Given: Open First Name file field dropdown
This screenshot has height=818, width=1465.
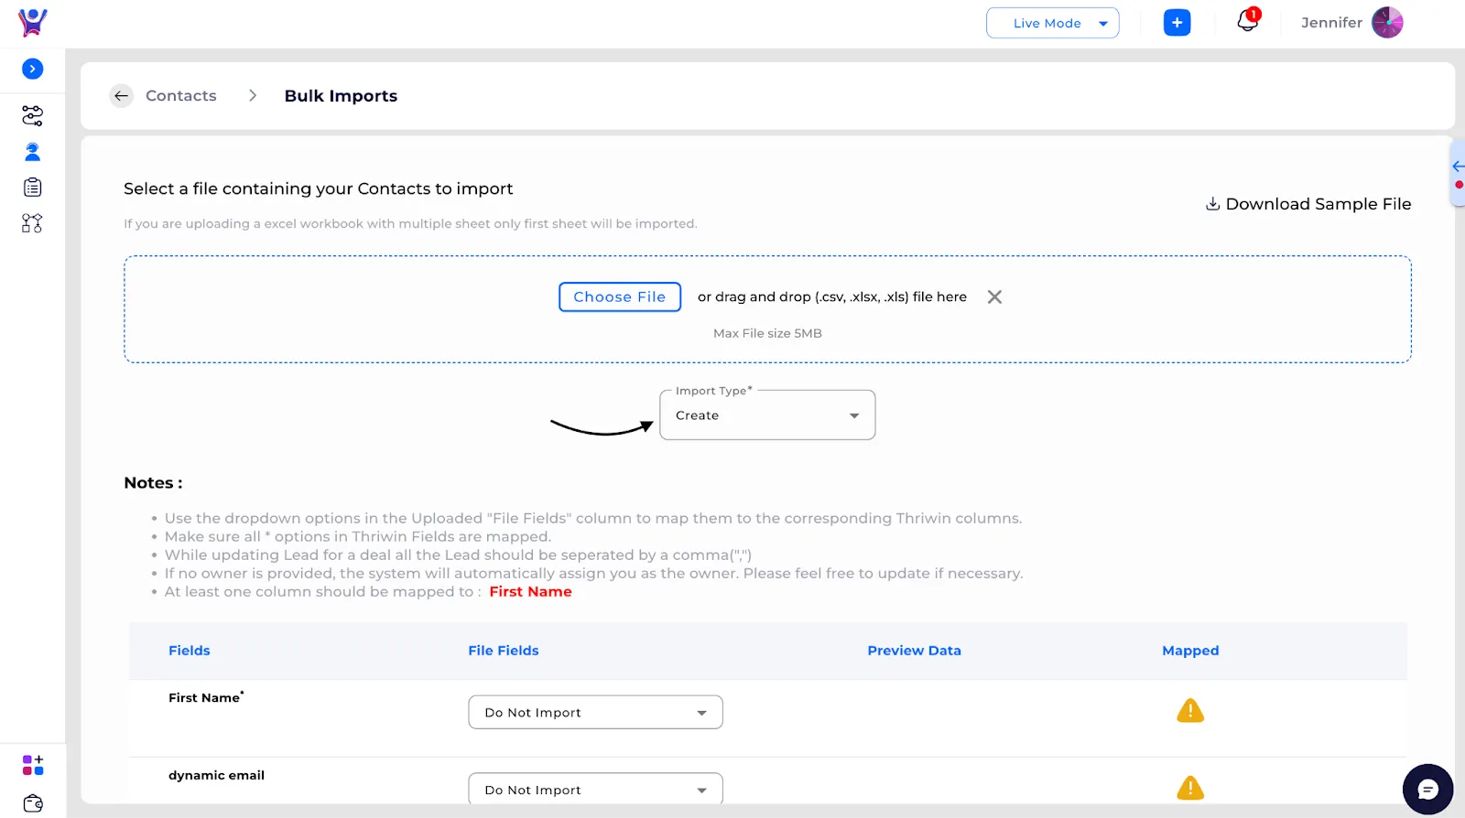Looking at the screenshot, I should point(595,713).
